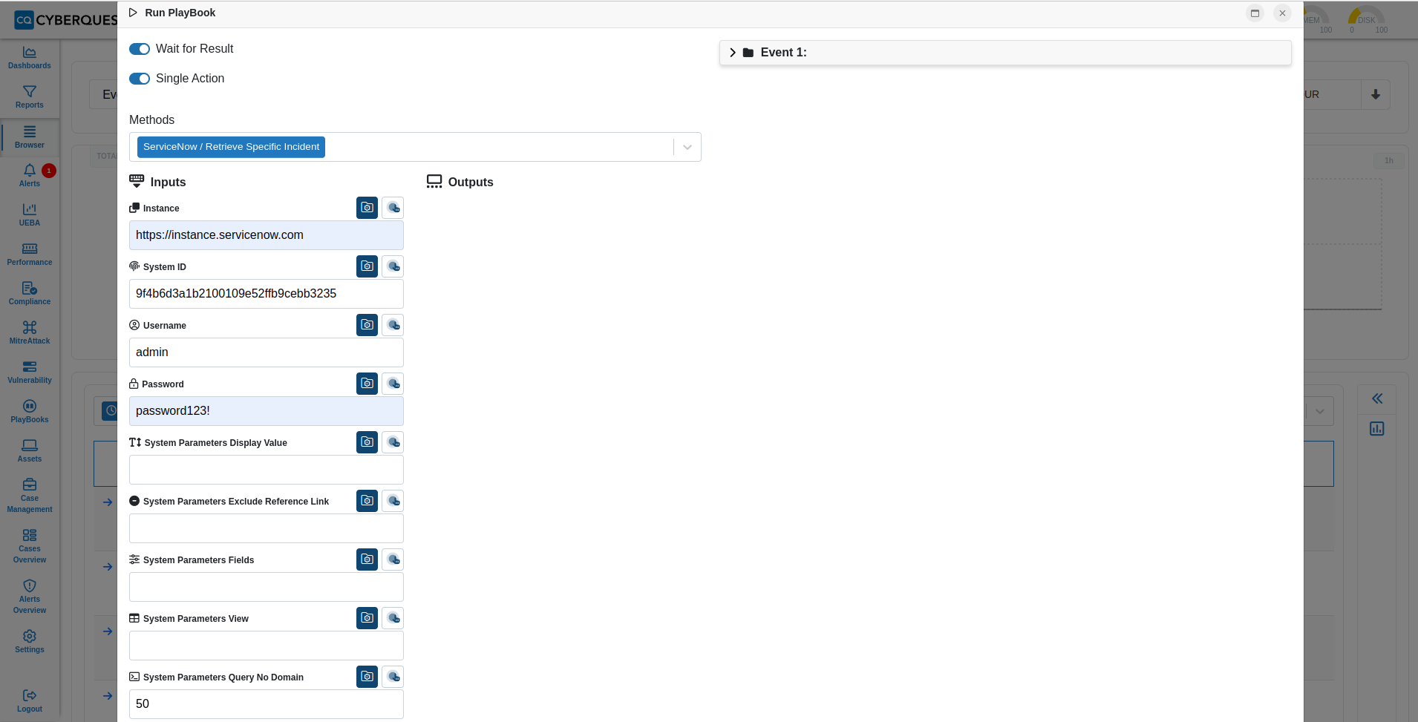
Task: Open Dashboards in the sidebar
Action: click(30, 58)
